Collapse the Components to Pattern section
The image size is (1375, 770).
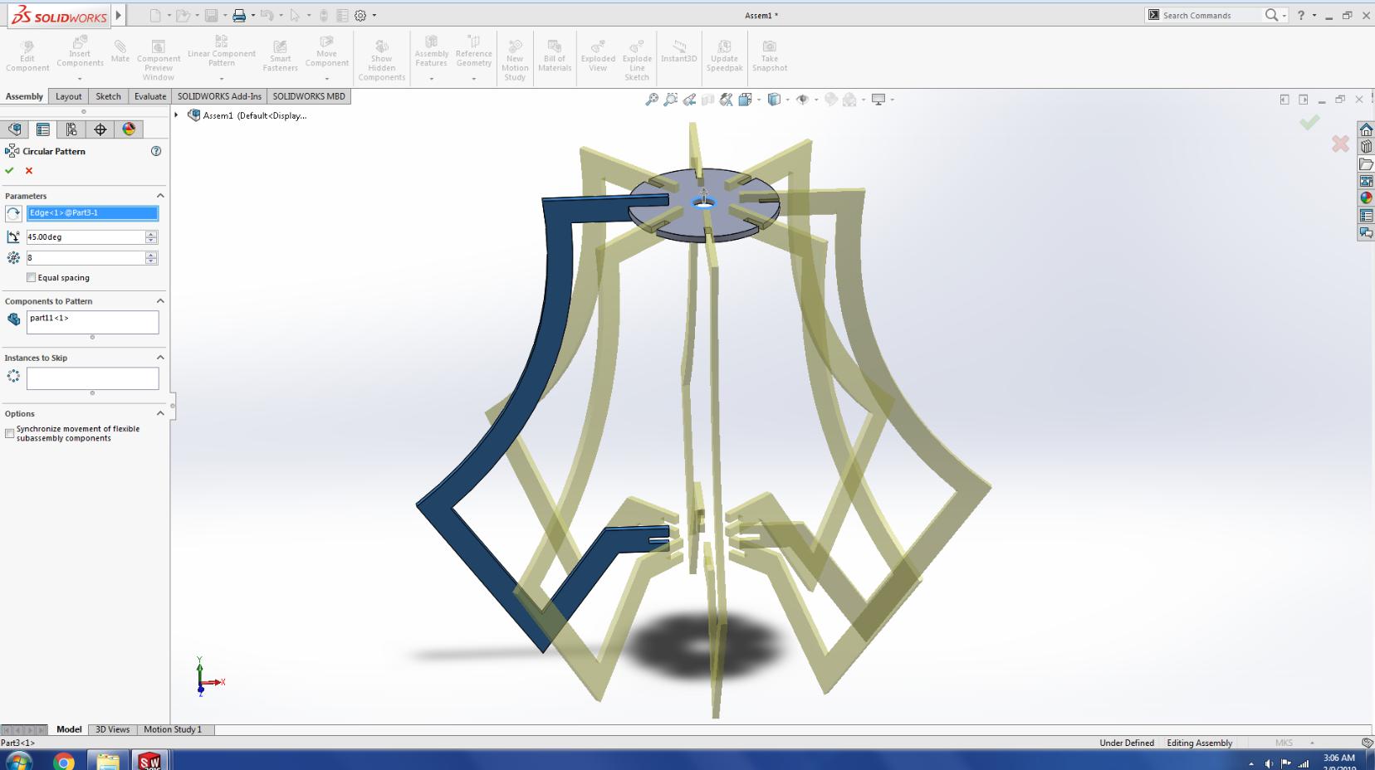click(160, 301)
